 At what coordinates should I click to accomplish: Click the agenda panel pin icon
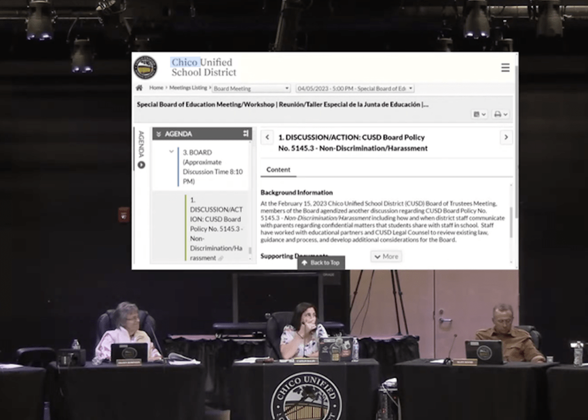pos(246,134)
